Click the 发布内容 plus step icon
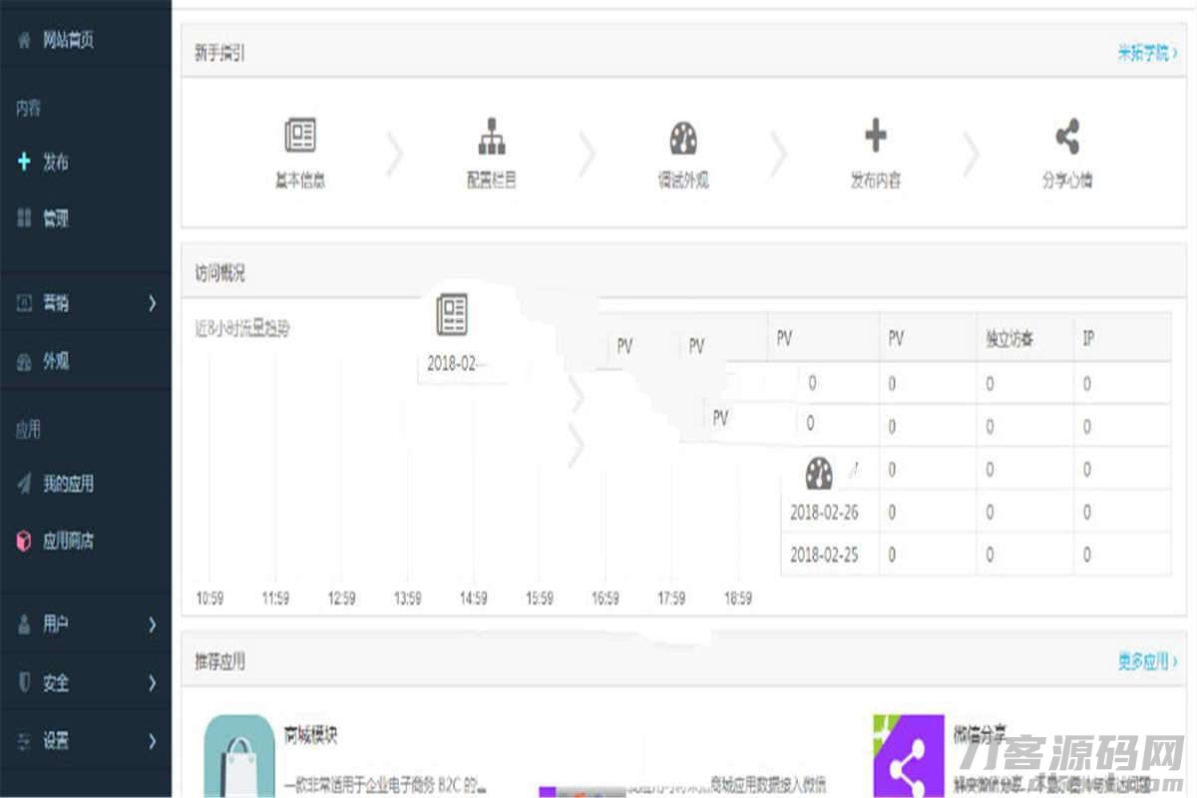Image resolution: width=1197 pixels, height=798 pixels. pyautogui.click(x=875, y=133)
